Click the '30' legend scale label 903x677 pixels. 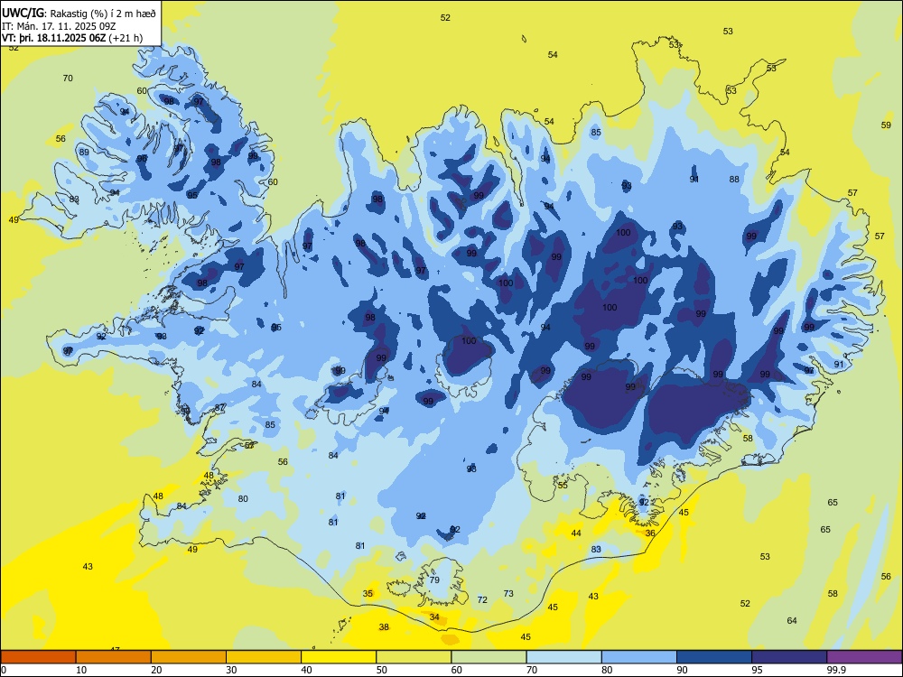pos(231,670)
